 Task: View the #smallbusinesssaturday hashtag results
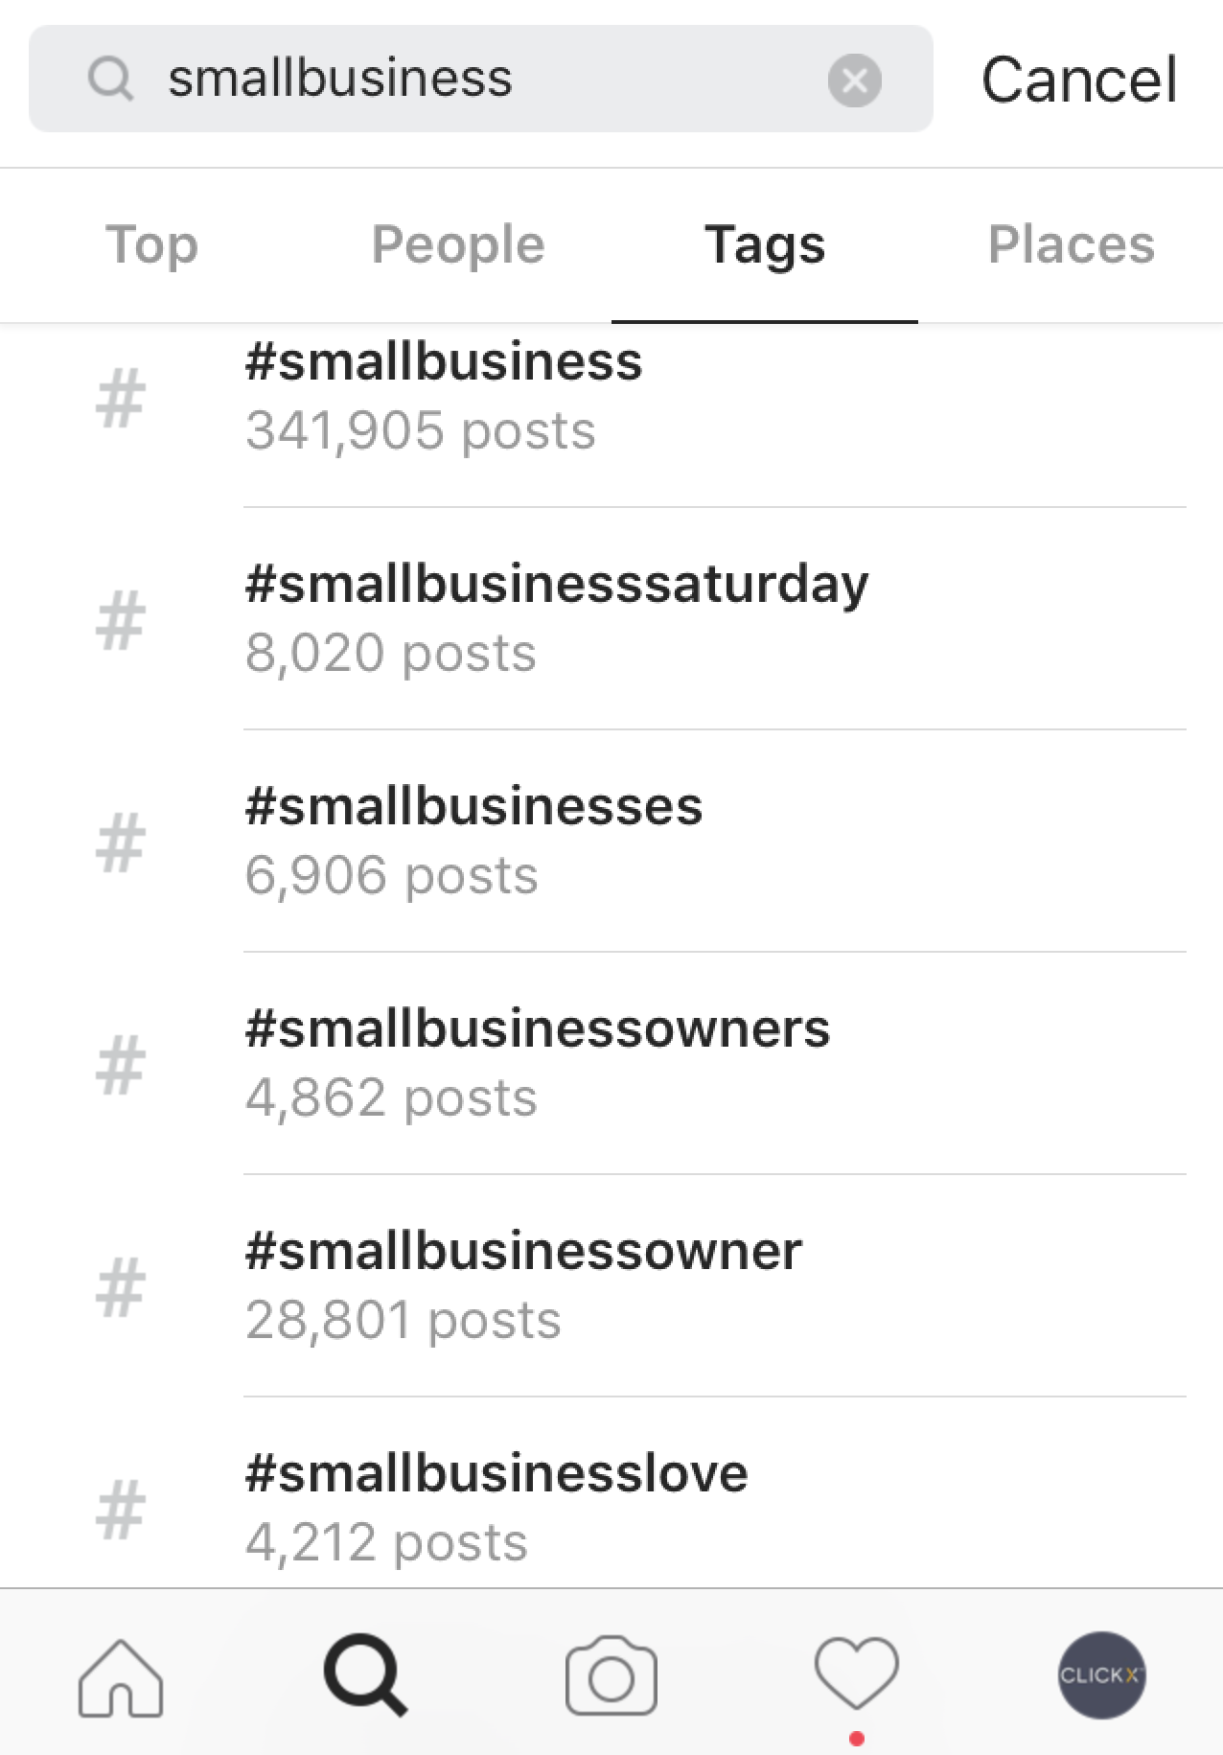(x=556, y=616)
